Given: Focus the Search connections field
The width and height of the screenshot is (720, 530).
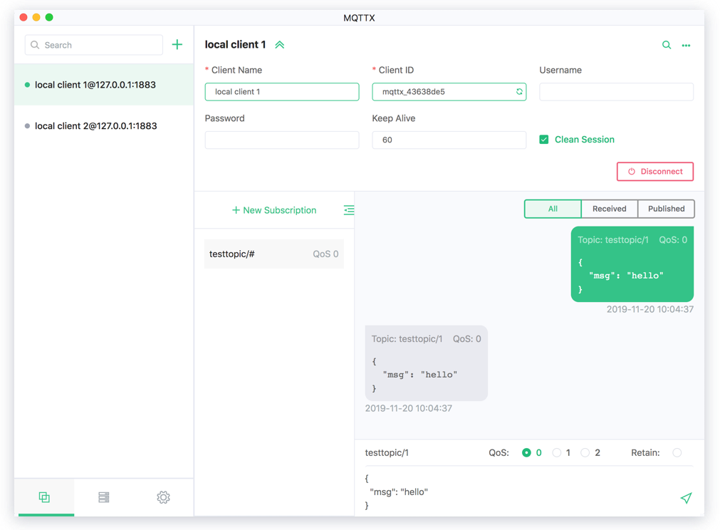Looking at the screenshot, I should point(94,45).
